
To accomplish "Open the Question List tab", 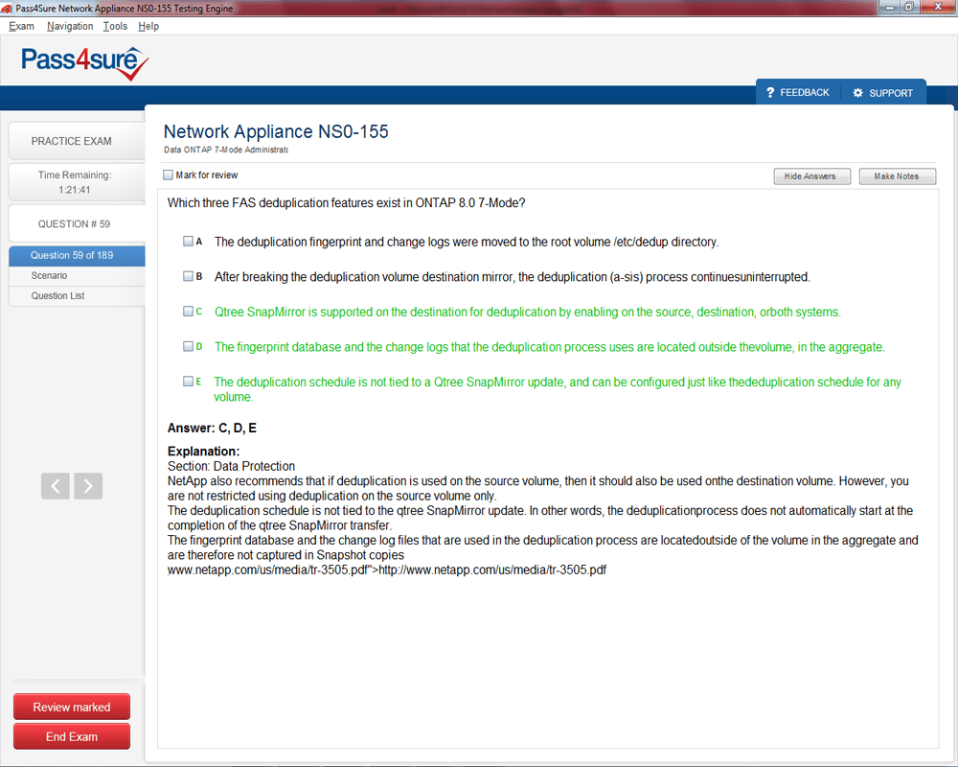I will (77, 296).
